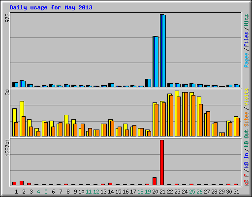Click the 'Sites / Visits' legend text
Screen dimensions: 252x197
[x=247, y=107]
